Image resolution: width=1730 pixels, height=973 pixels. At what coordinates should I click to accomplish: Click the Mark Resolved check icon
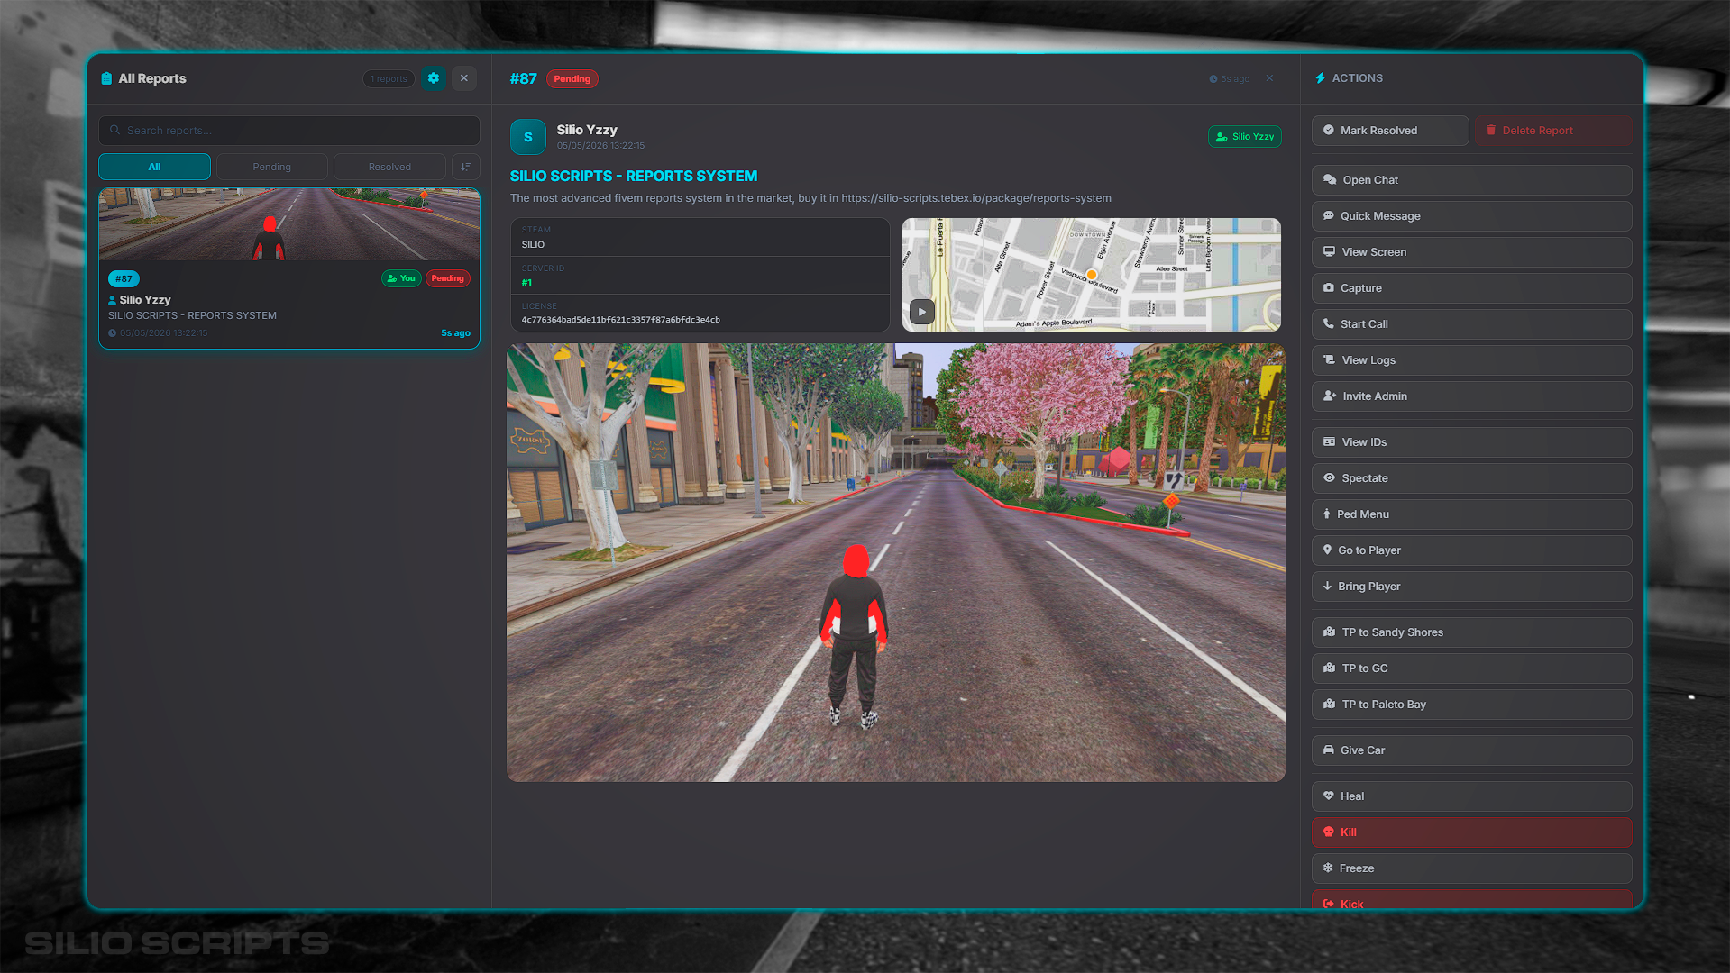(1329, 131)
